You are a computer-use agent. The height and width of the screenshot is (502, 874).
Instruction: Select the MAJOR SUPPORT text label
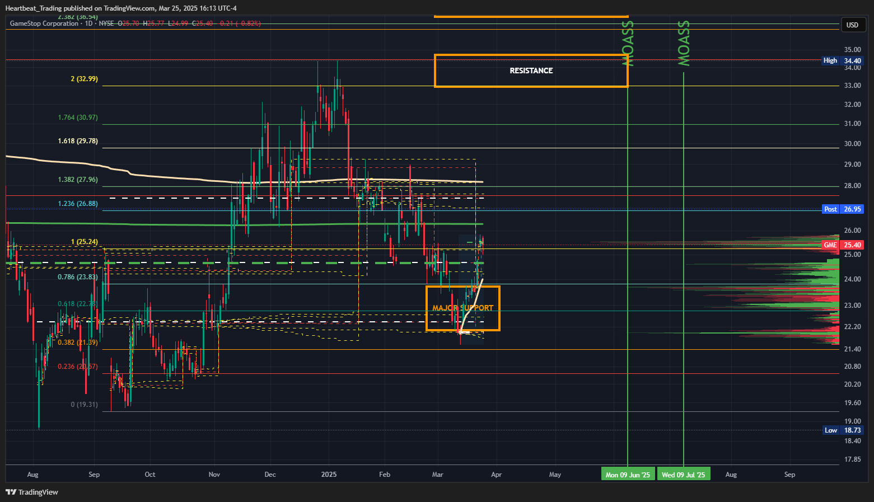point(463,308)
